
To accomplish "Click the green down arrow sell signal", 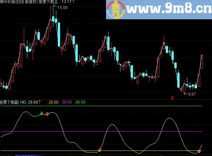I will coord(42,113).
